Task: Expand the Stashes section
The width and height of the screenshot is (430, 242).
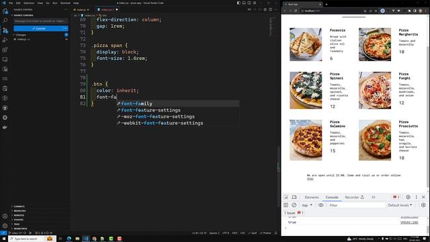Action: point(19,220)
